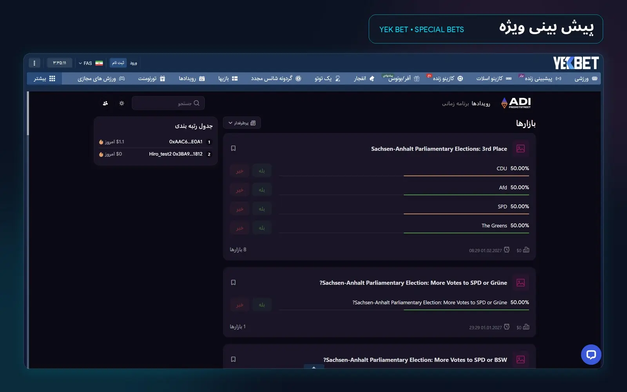The width and height of the screenshot is (627, 392).
Task: Switch to the برنامه زمانی tab
Action: click(x=455, y=103)
